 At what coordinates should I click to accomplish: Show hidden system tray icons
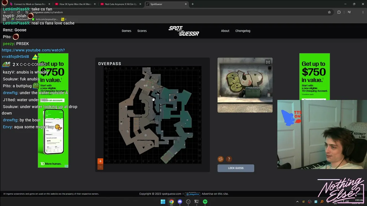[x=297, y=202]
